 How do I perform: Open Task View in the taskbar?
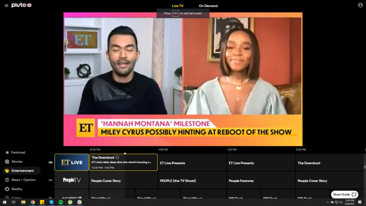point(14,202)
